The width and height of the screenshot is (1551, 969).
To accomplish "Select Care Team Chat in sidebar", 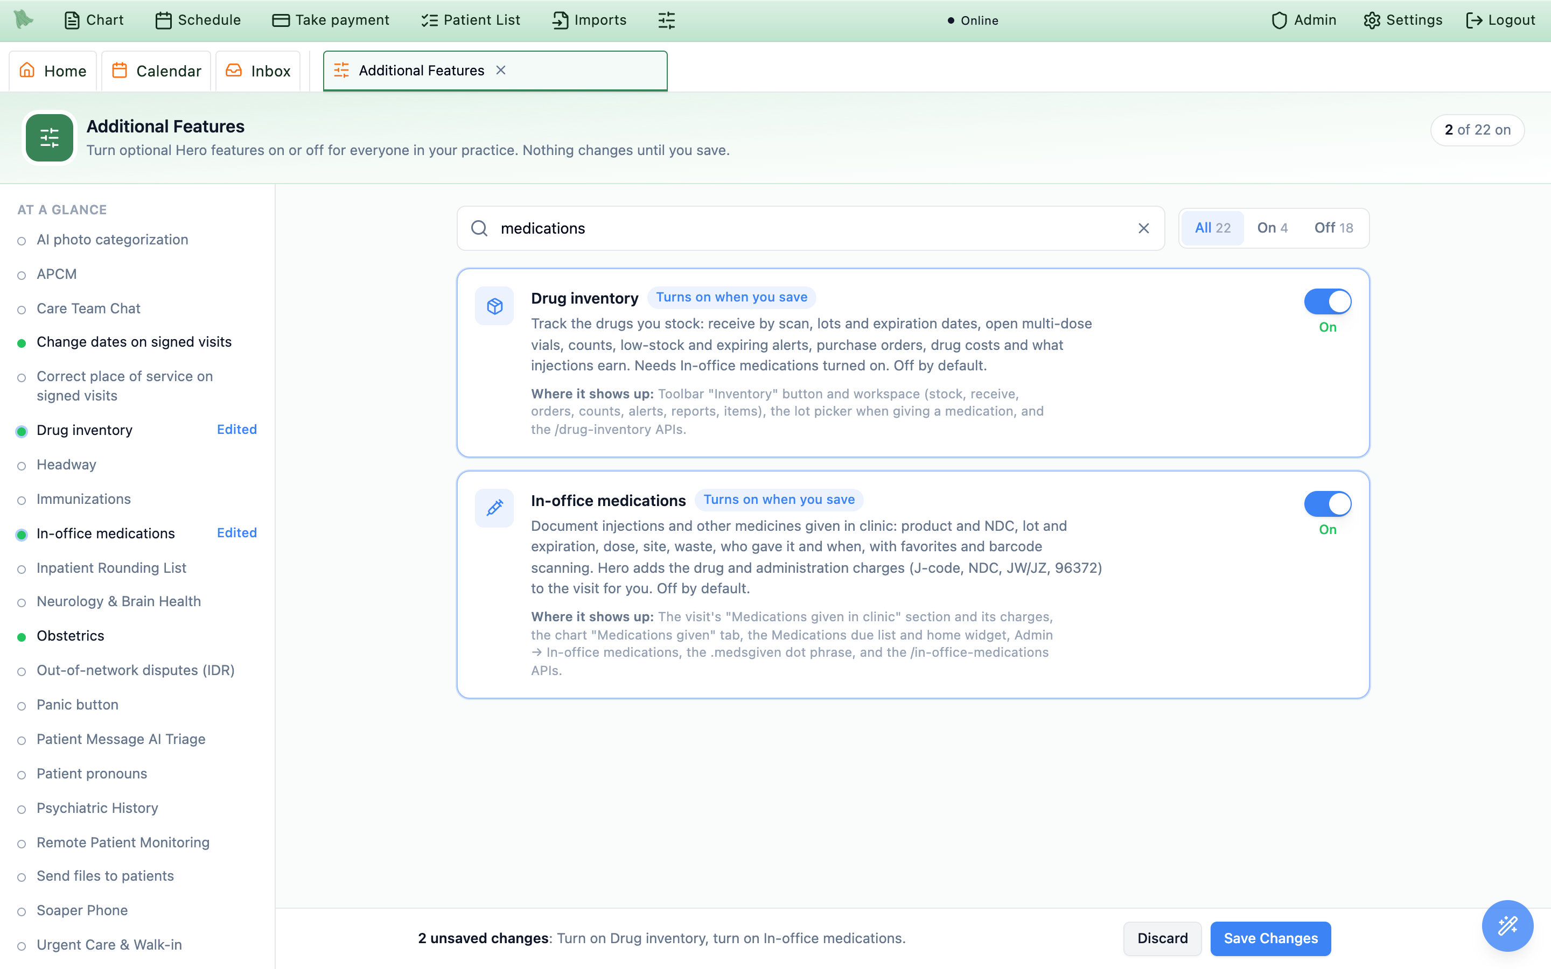I will tap(88, 308).
